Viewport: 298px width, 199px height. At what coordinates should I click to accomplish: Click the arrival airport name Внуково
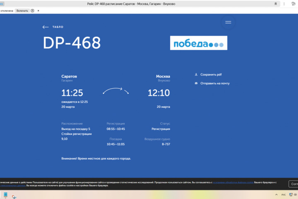tap(164, 80)
